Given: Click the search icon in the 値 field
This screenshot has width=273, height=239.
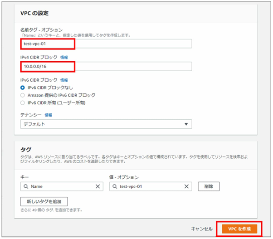Looking at the screenshot, I should point(114,186).
